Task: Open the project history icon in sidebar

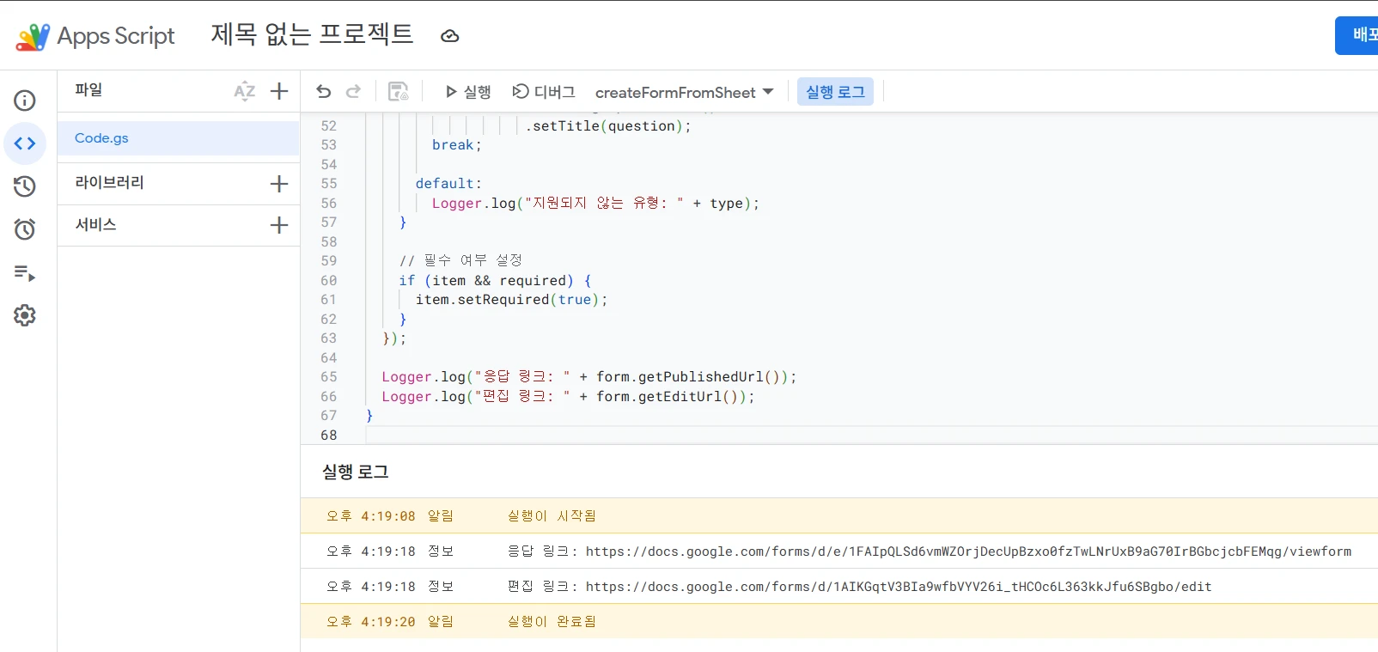Action: (x=25, y=186)
